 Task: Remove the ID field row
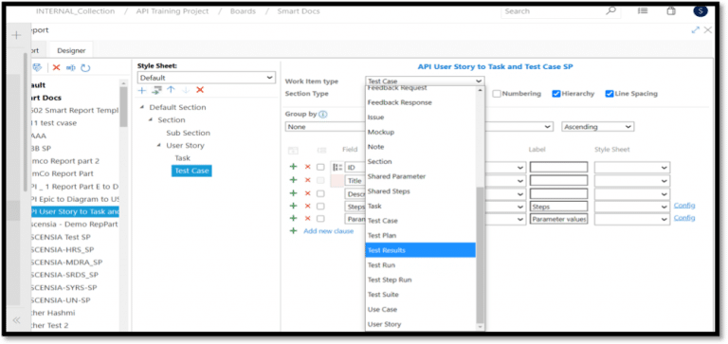(307, 167)
